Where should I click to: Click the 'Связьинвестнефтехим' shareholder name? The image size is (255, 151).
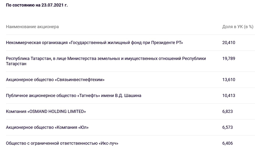point(80,79)
